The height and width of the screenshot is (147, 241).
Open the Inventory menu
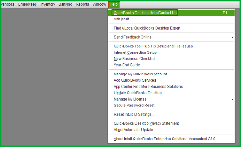(48, 4)
